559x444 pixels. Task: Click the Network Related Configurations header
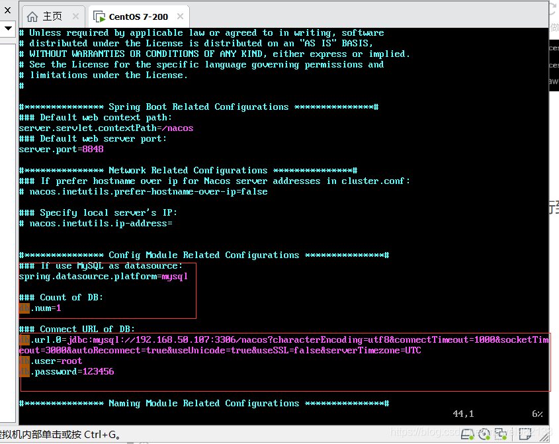pyautogui.click(x=188, y=171)
